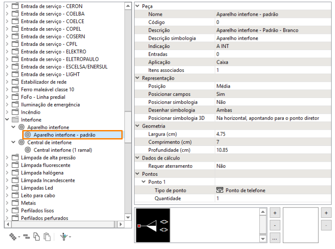Collapse the Peça property section
The width and height of the screenshot is (335, 249).
point(138,6)
